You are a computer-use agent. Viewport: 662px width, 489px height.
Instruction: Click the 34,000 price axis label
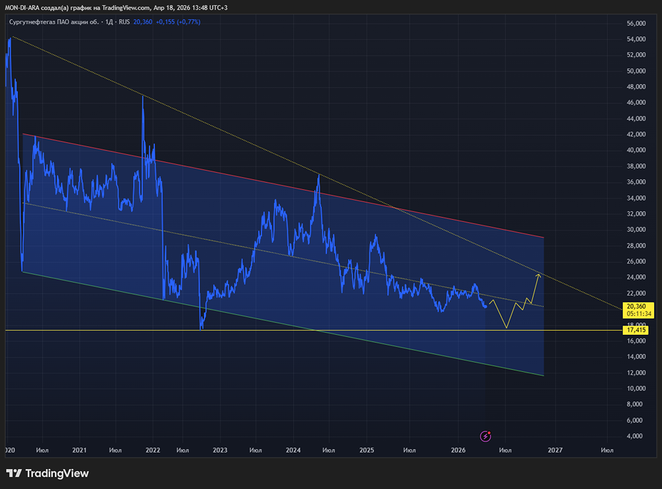tap(636, 198)
